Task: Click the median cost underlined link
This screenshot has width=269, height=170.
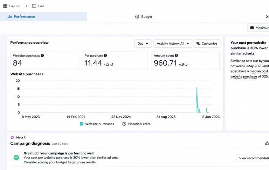Action: pyautogui.click(x=259, y=71)
